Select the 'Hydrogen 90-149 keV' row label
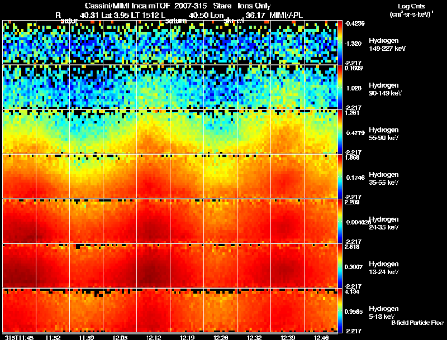Screen dimensions: 447x340 pyautogui.click(x=386, y=89)
